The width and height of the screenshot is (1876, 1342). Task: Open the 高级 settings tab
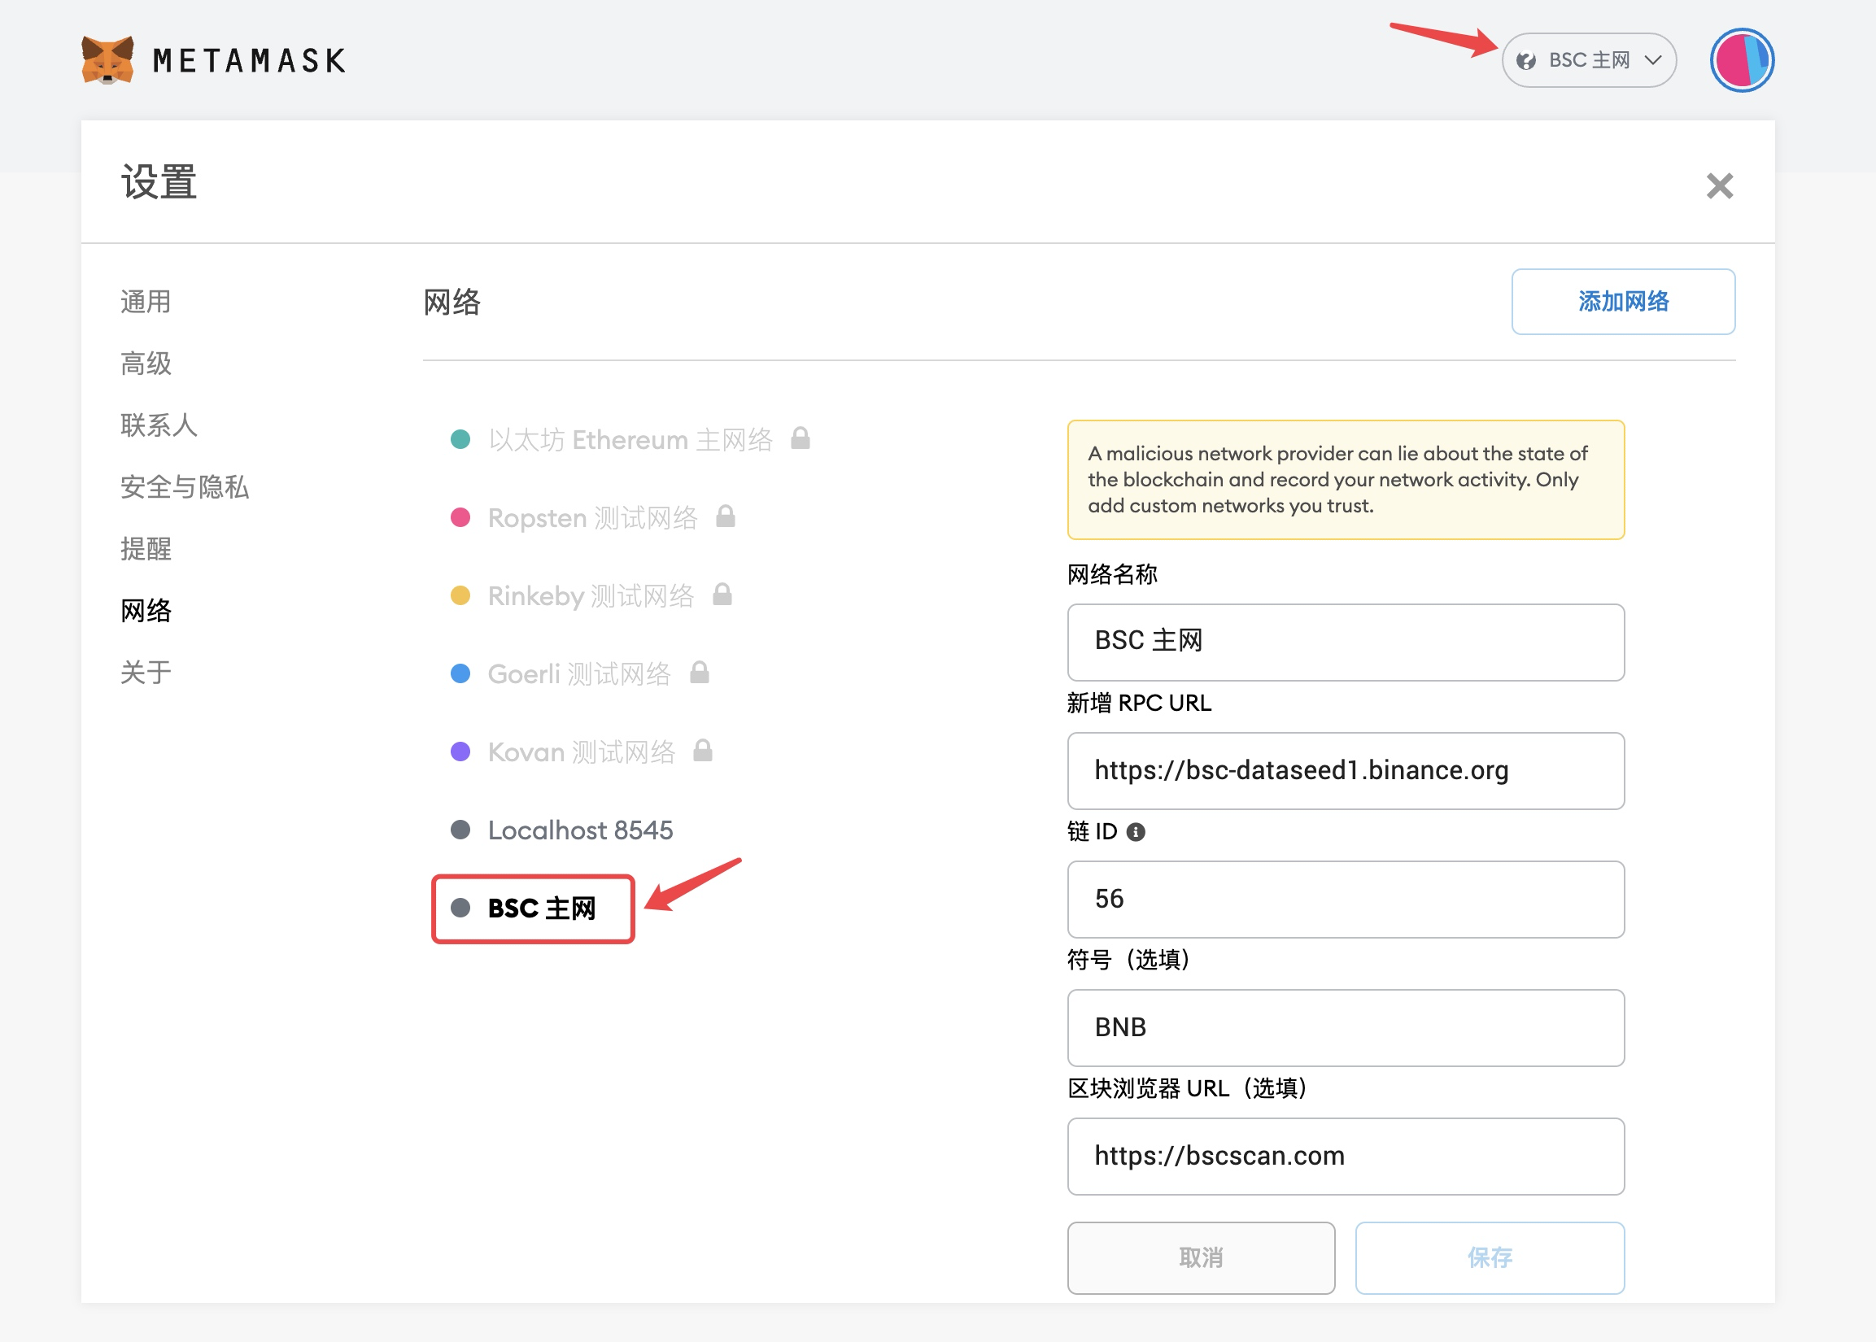146,364
